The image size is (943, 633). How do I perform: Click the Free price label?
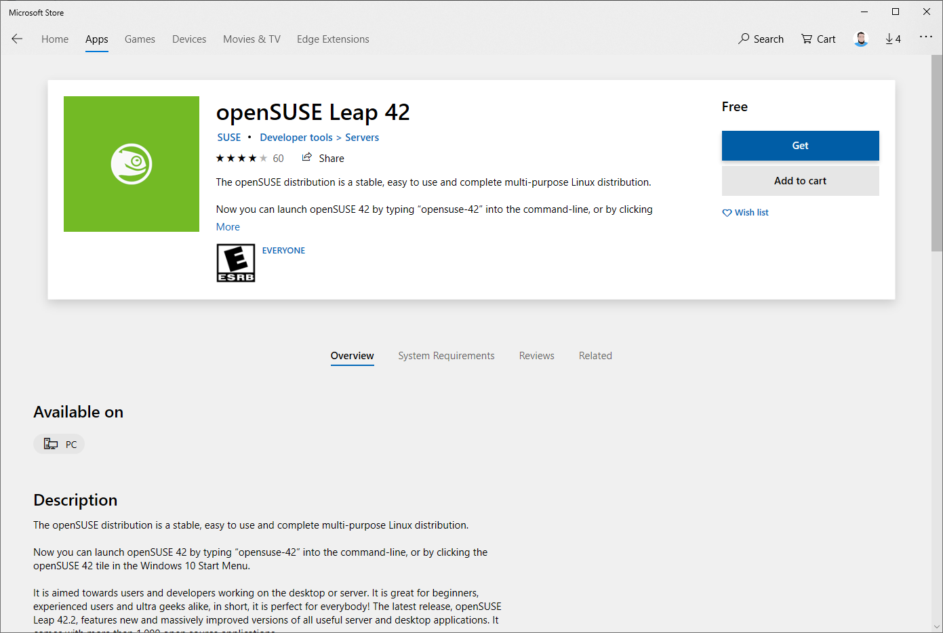(x=735, y=107)
